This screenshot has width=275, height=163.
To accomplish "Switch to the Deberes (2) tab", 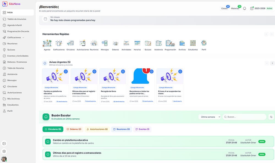I will tap(74, 129).
